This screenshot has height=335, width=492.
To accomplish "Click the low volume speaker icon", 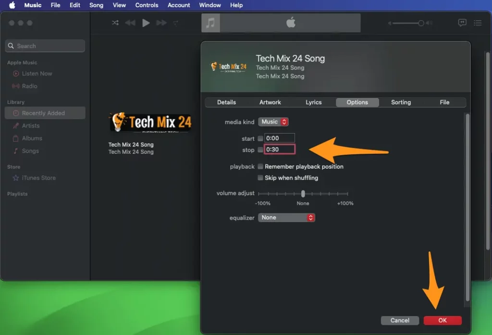I will coord(390,23).
